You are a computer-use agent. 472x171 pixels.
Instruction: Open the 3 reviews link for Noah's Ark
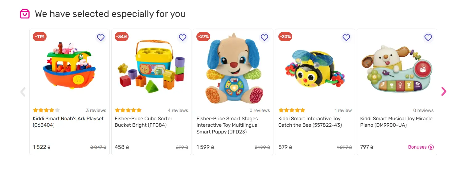(x=96, y=110)
